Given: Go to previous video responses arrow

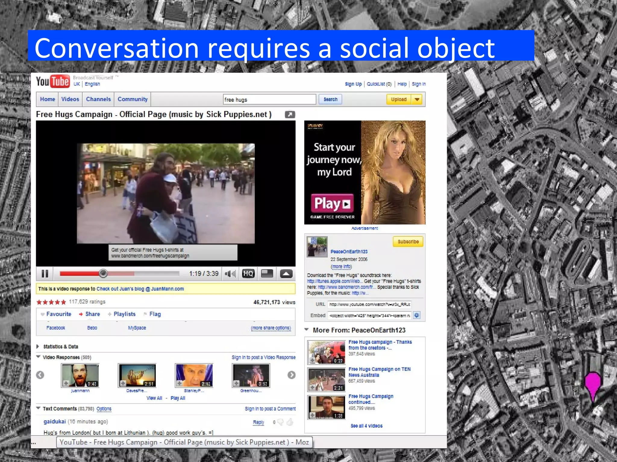Looking at the screenshot, I should (40, 375).
